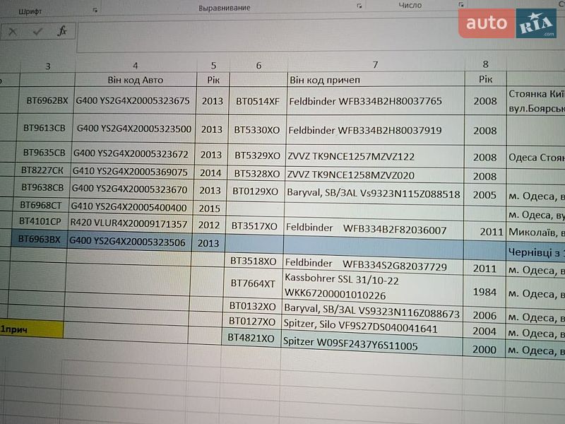Click the auto RIA logo

[x=507, y=23]
